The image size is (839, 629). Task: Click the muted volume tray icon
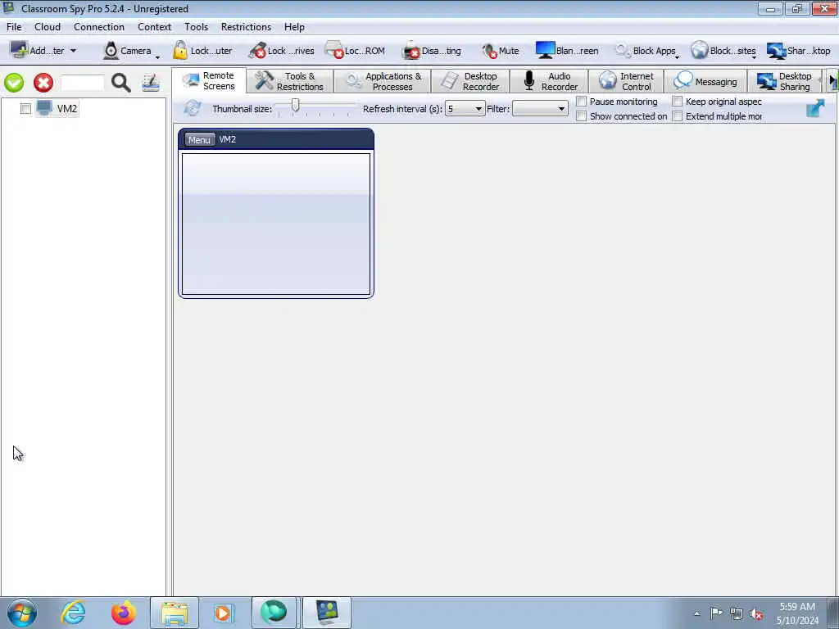756,614
